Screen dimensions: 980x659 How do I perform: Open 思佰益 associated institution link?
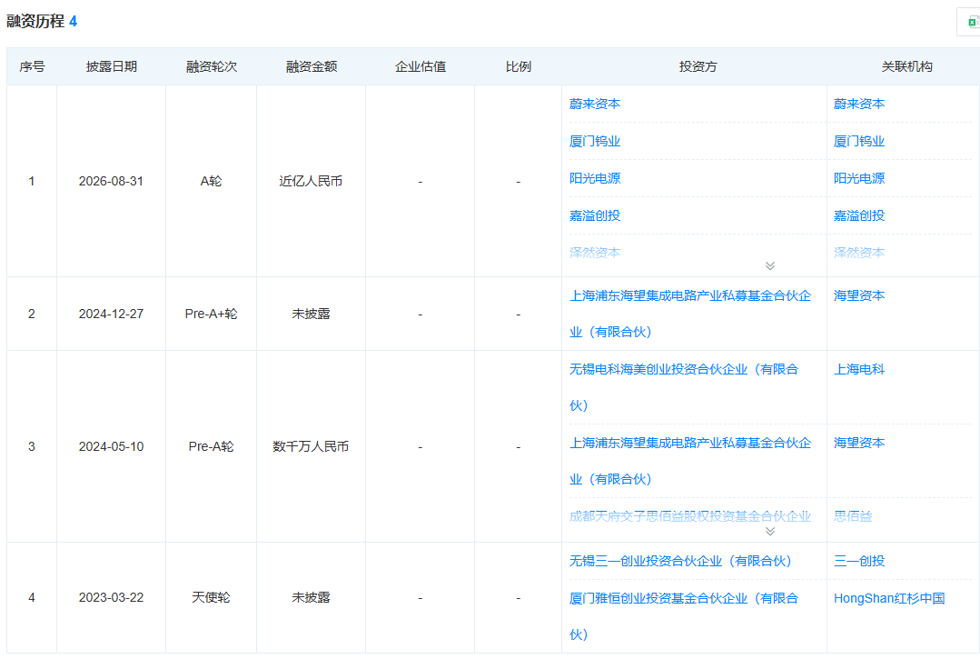tap(853, 516)
